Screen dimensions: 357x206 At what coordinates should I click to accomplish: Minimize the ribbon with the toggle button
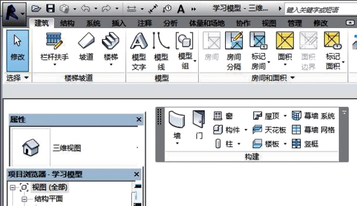[x=350, y=23]
